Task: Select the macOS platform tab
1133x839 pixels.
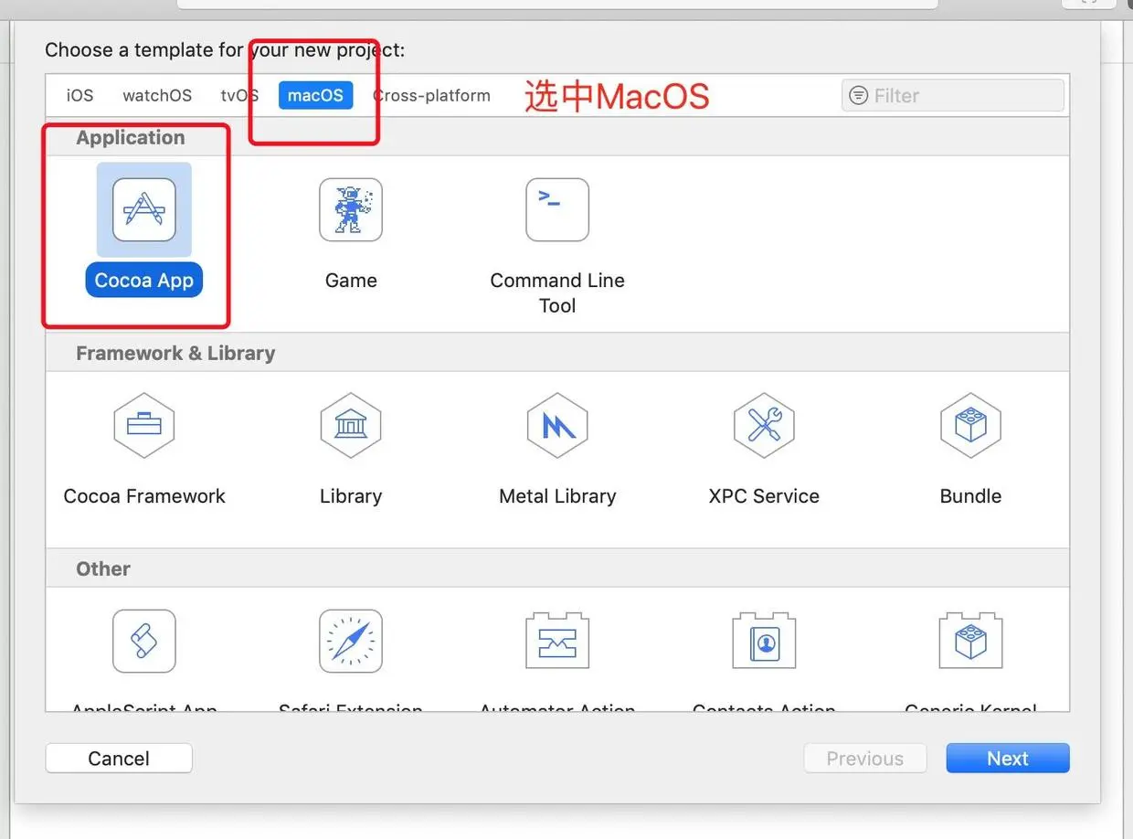Action: pyautogui.click(x=315, y=95)
